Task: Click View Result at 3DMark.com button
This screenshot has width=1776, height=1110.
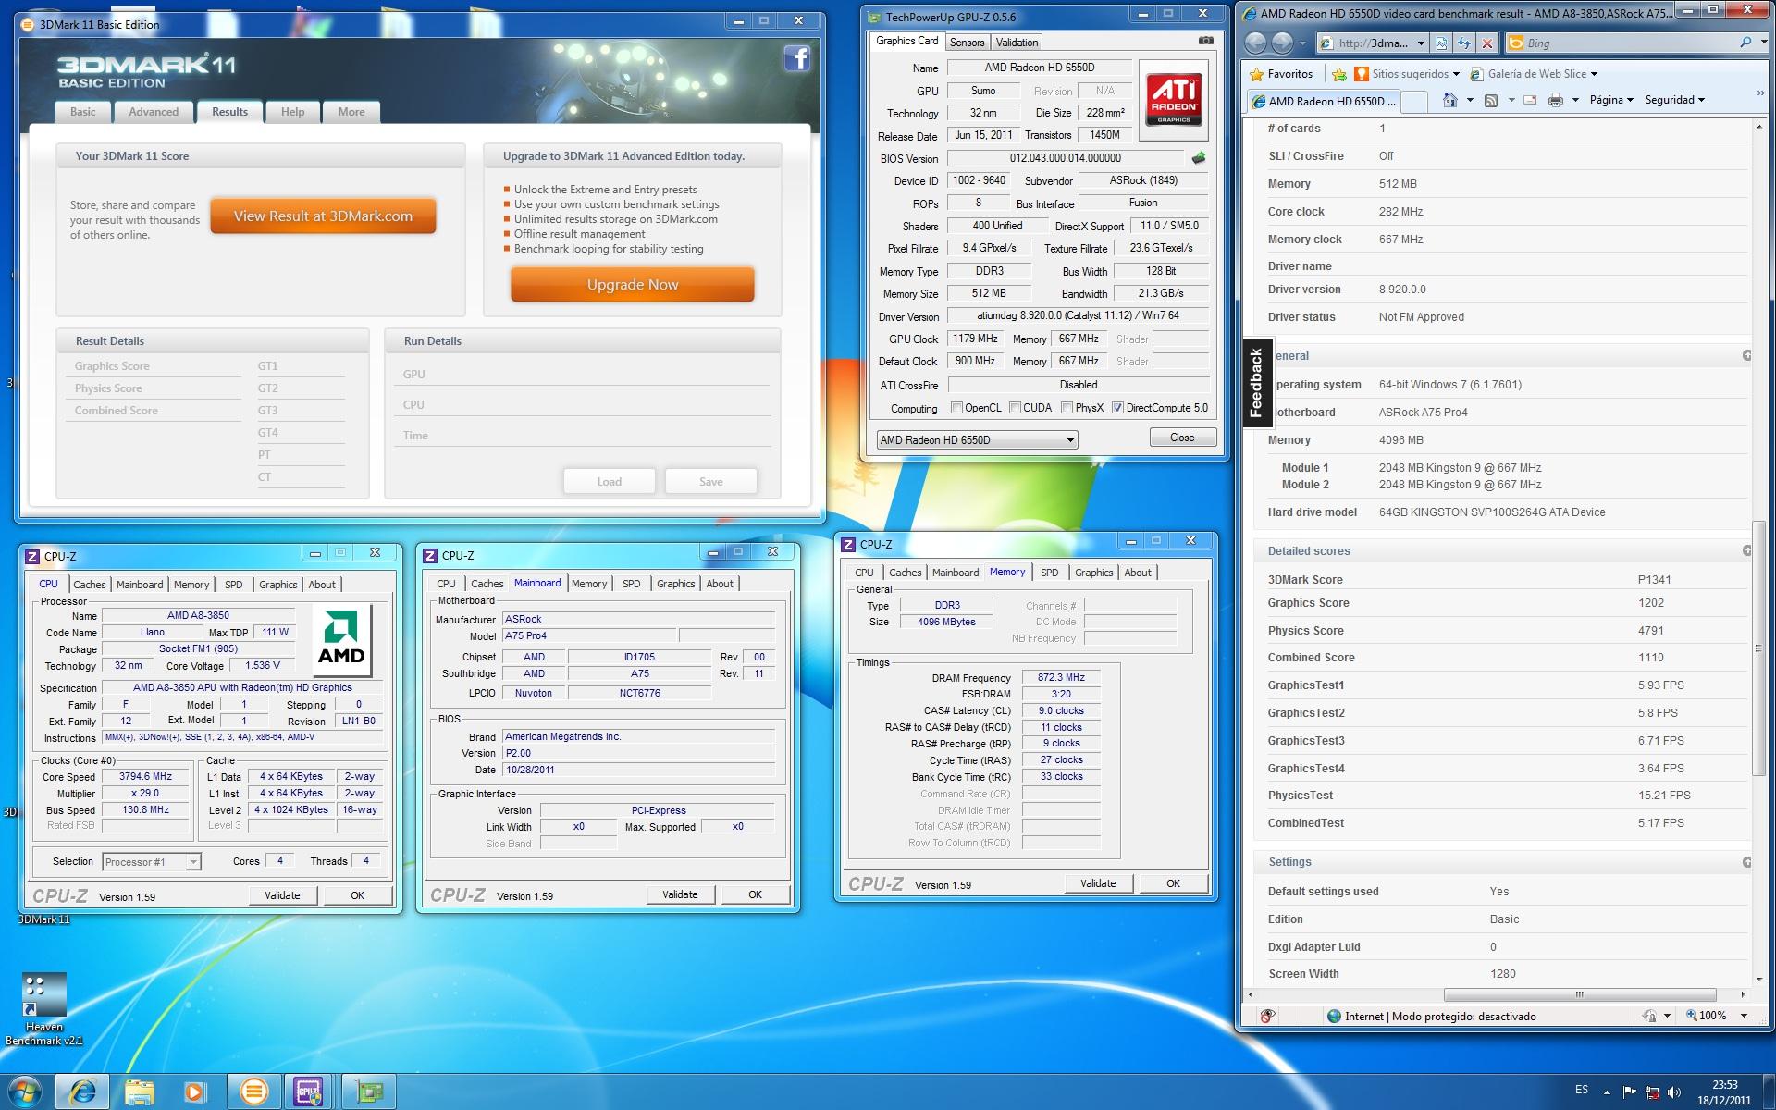Action: tap(323, 216)
